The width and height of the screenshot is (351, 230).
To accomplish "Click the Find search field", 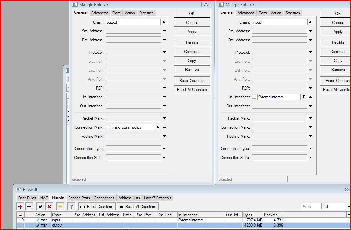I will click(311, 206).
